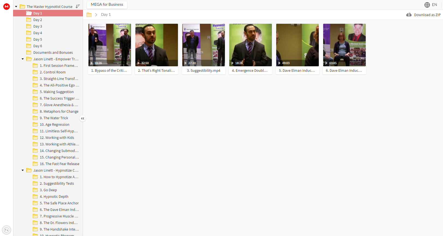
Task: Select the Documents and Bonuses folder icon
Action: pos(29,52)
